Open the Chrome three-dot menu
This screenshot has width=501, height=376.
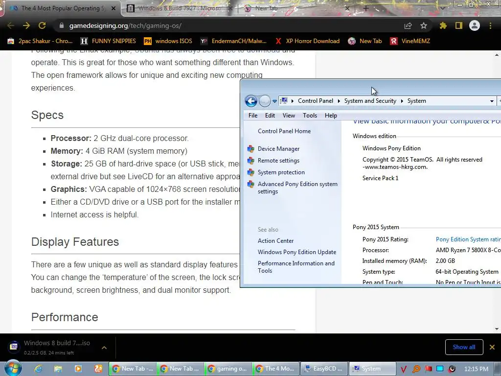(490, 25)
